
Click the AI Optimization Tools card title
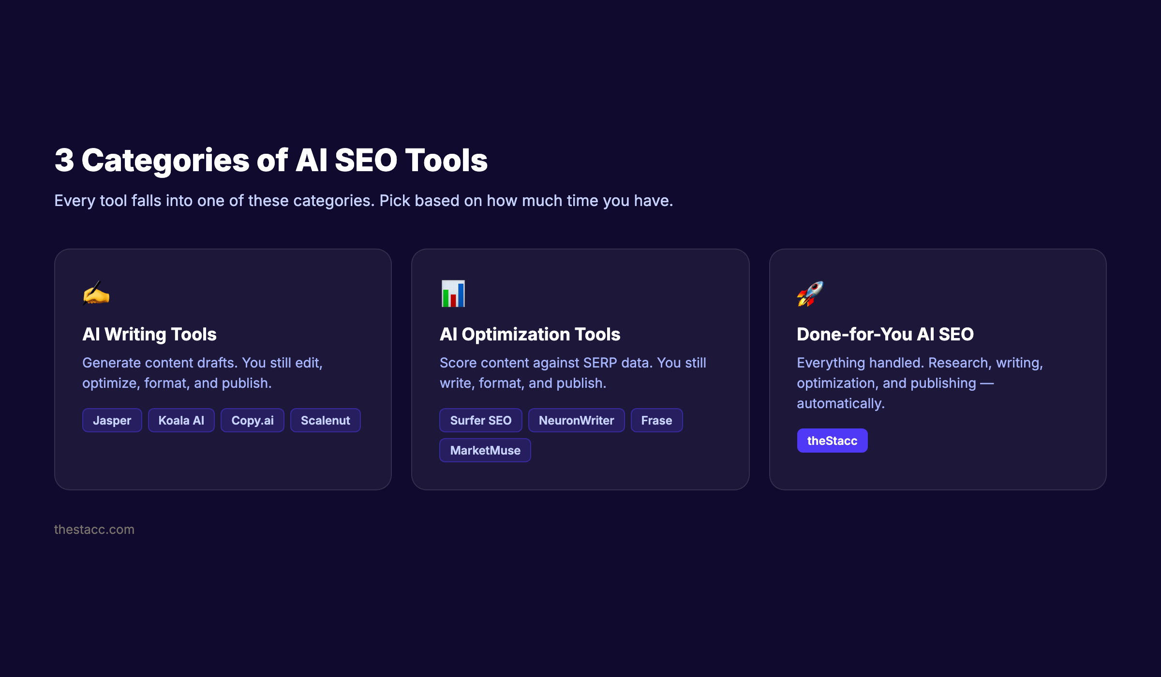pos(530,334)
